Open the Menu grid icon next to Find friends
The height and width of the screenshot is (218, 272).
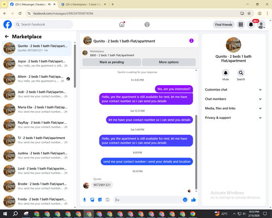coord(240,25)
